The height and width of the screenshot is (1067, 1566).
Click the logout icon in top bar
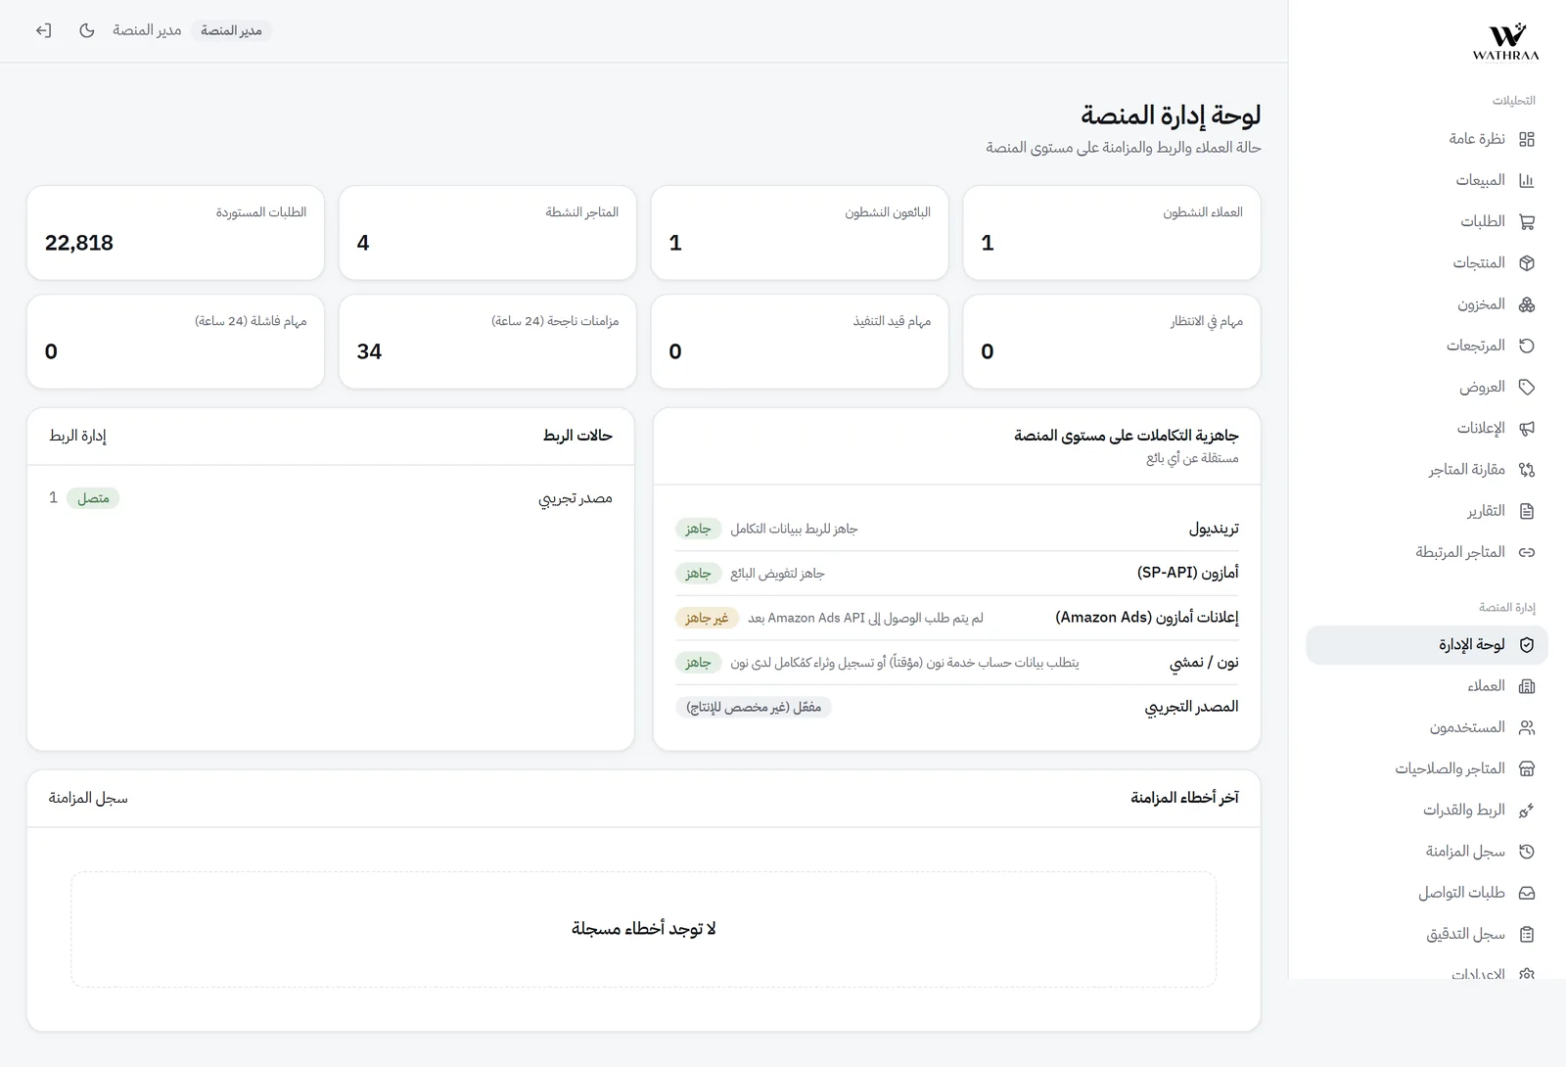[43, 30]
